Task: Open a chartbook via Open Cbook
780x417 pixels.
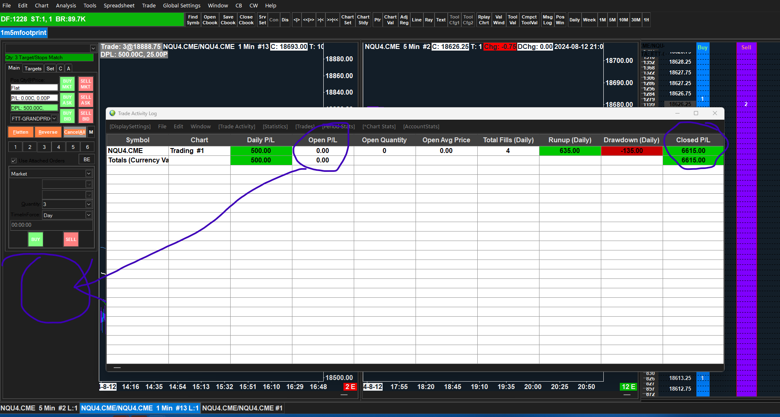Action: 210,20
